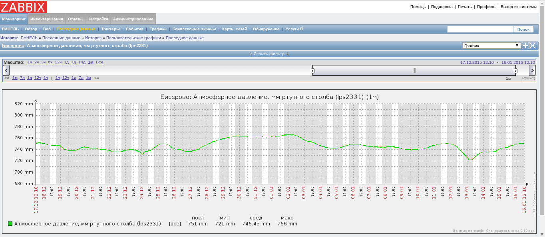Click the right arrow of the time scrollbar
Viewport: 545px width, 237px height.
(x=532, y=71)
